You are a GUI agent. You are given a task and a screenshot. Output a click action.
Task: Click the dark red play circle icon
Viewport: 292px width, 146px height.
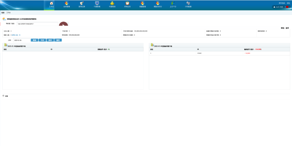tap(64, 25)
